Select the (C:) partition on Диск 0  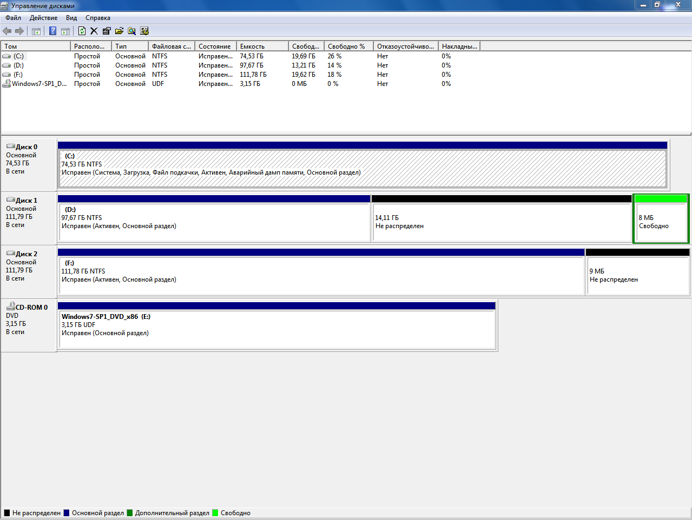pos(363,169)
